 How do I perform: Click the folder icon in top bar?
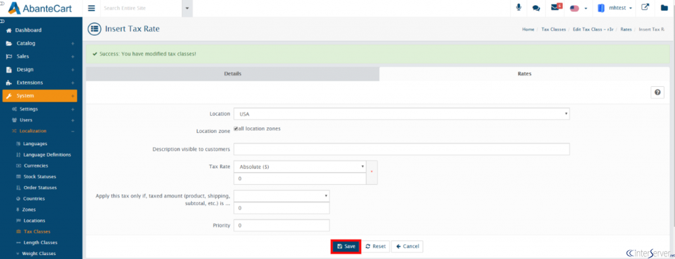point(664,8)
